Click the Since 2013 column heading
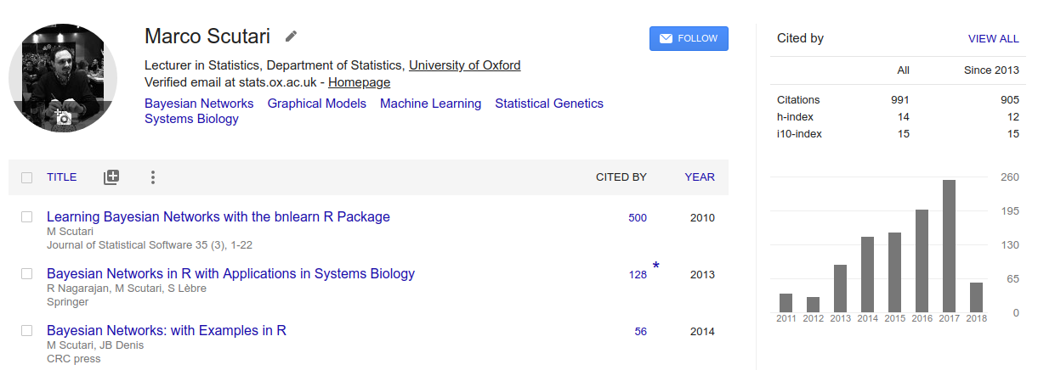 pyautogui.click(x=991, y=70)
